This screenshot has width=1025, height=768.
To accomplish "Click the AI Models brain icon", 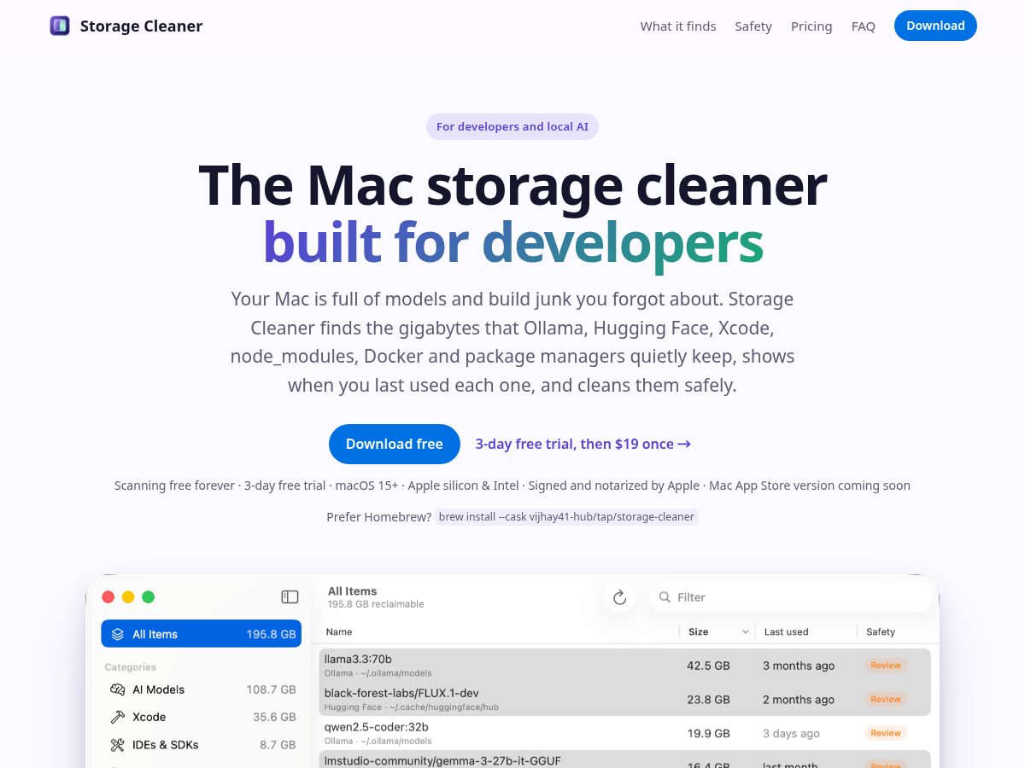I will (x=118, y=689).
